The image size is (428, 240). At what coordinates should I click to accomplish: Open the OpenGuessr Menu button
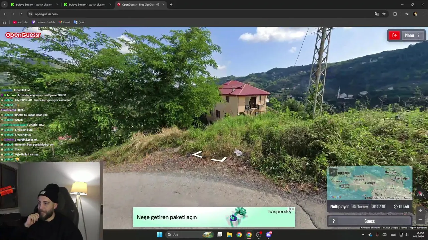(x=413, y=35)
